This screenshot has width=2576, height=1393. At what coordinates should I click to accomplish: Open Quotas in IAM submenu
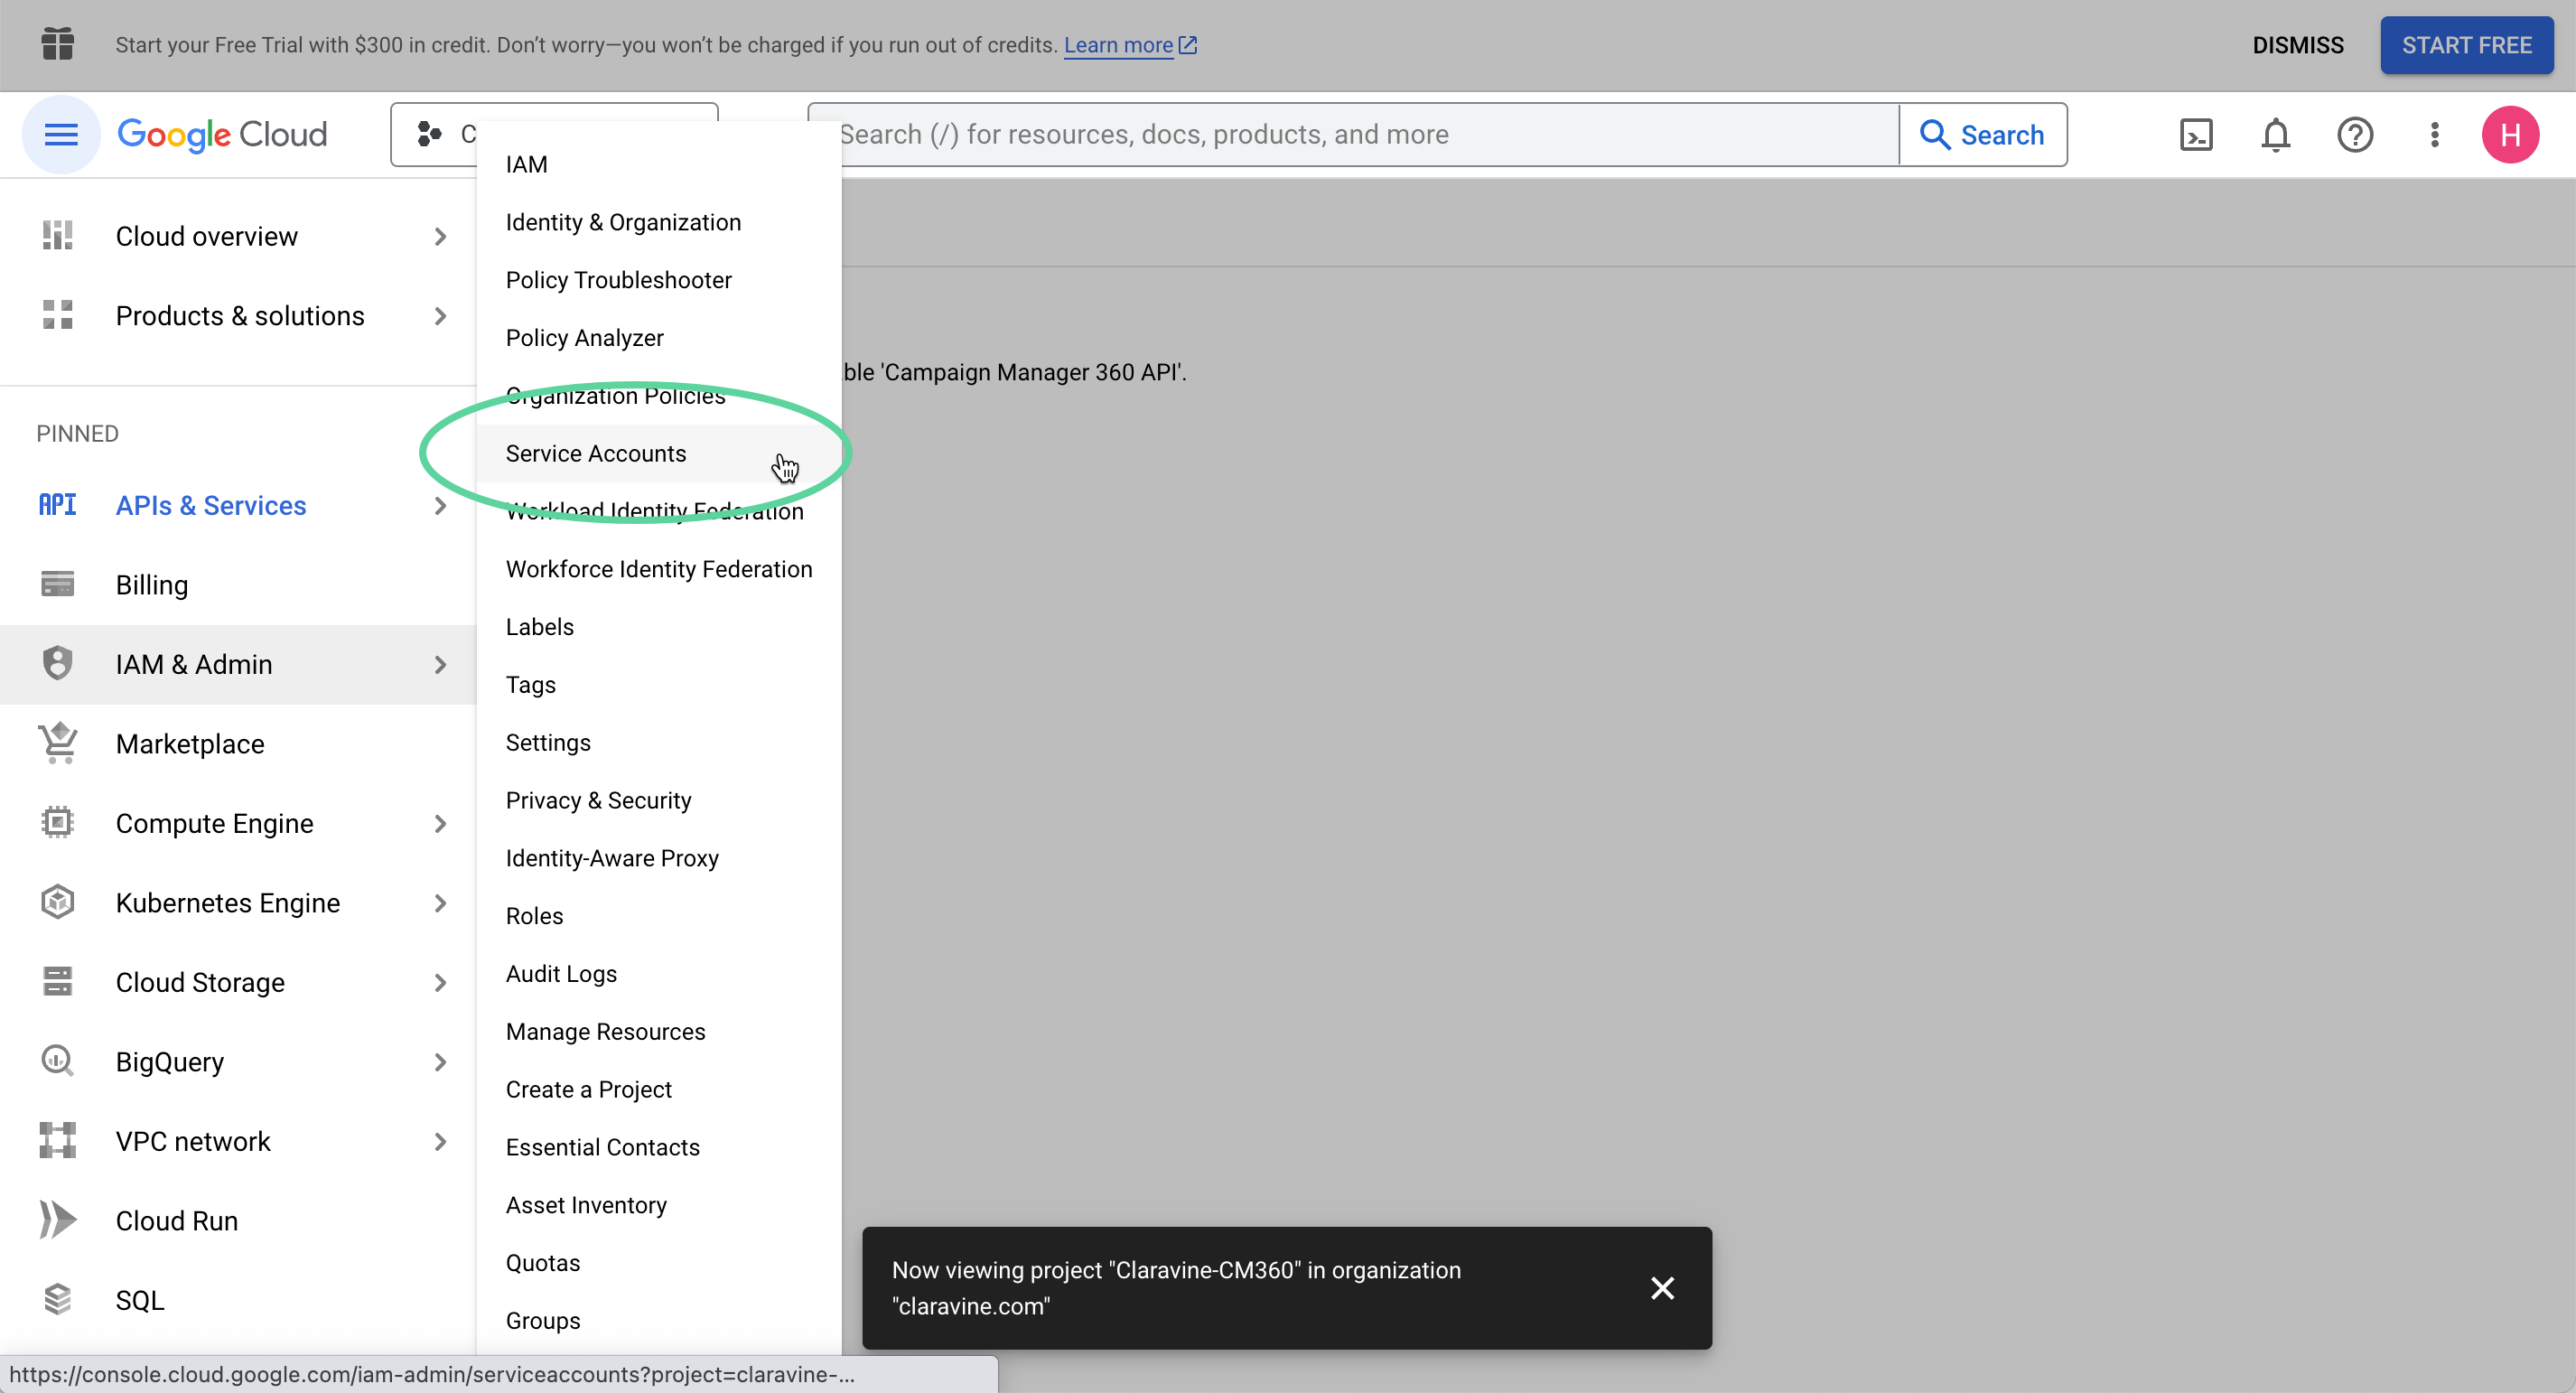[659, 1263]
